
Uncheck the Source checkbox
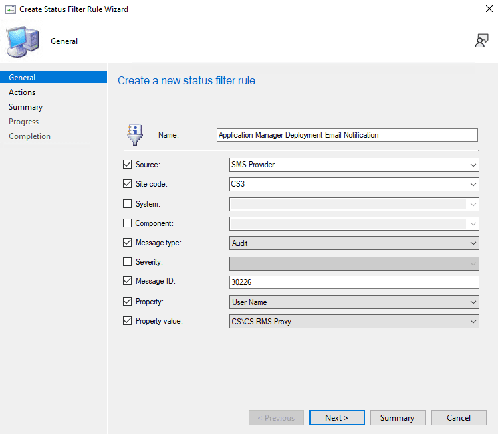128,165
